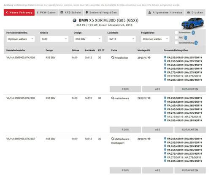Open Allgemeine Hinweise
This screenshot has height=175, width=211.
point(165,13)
